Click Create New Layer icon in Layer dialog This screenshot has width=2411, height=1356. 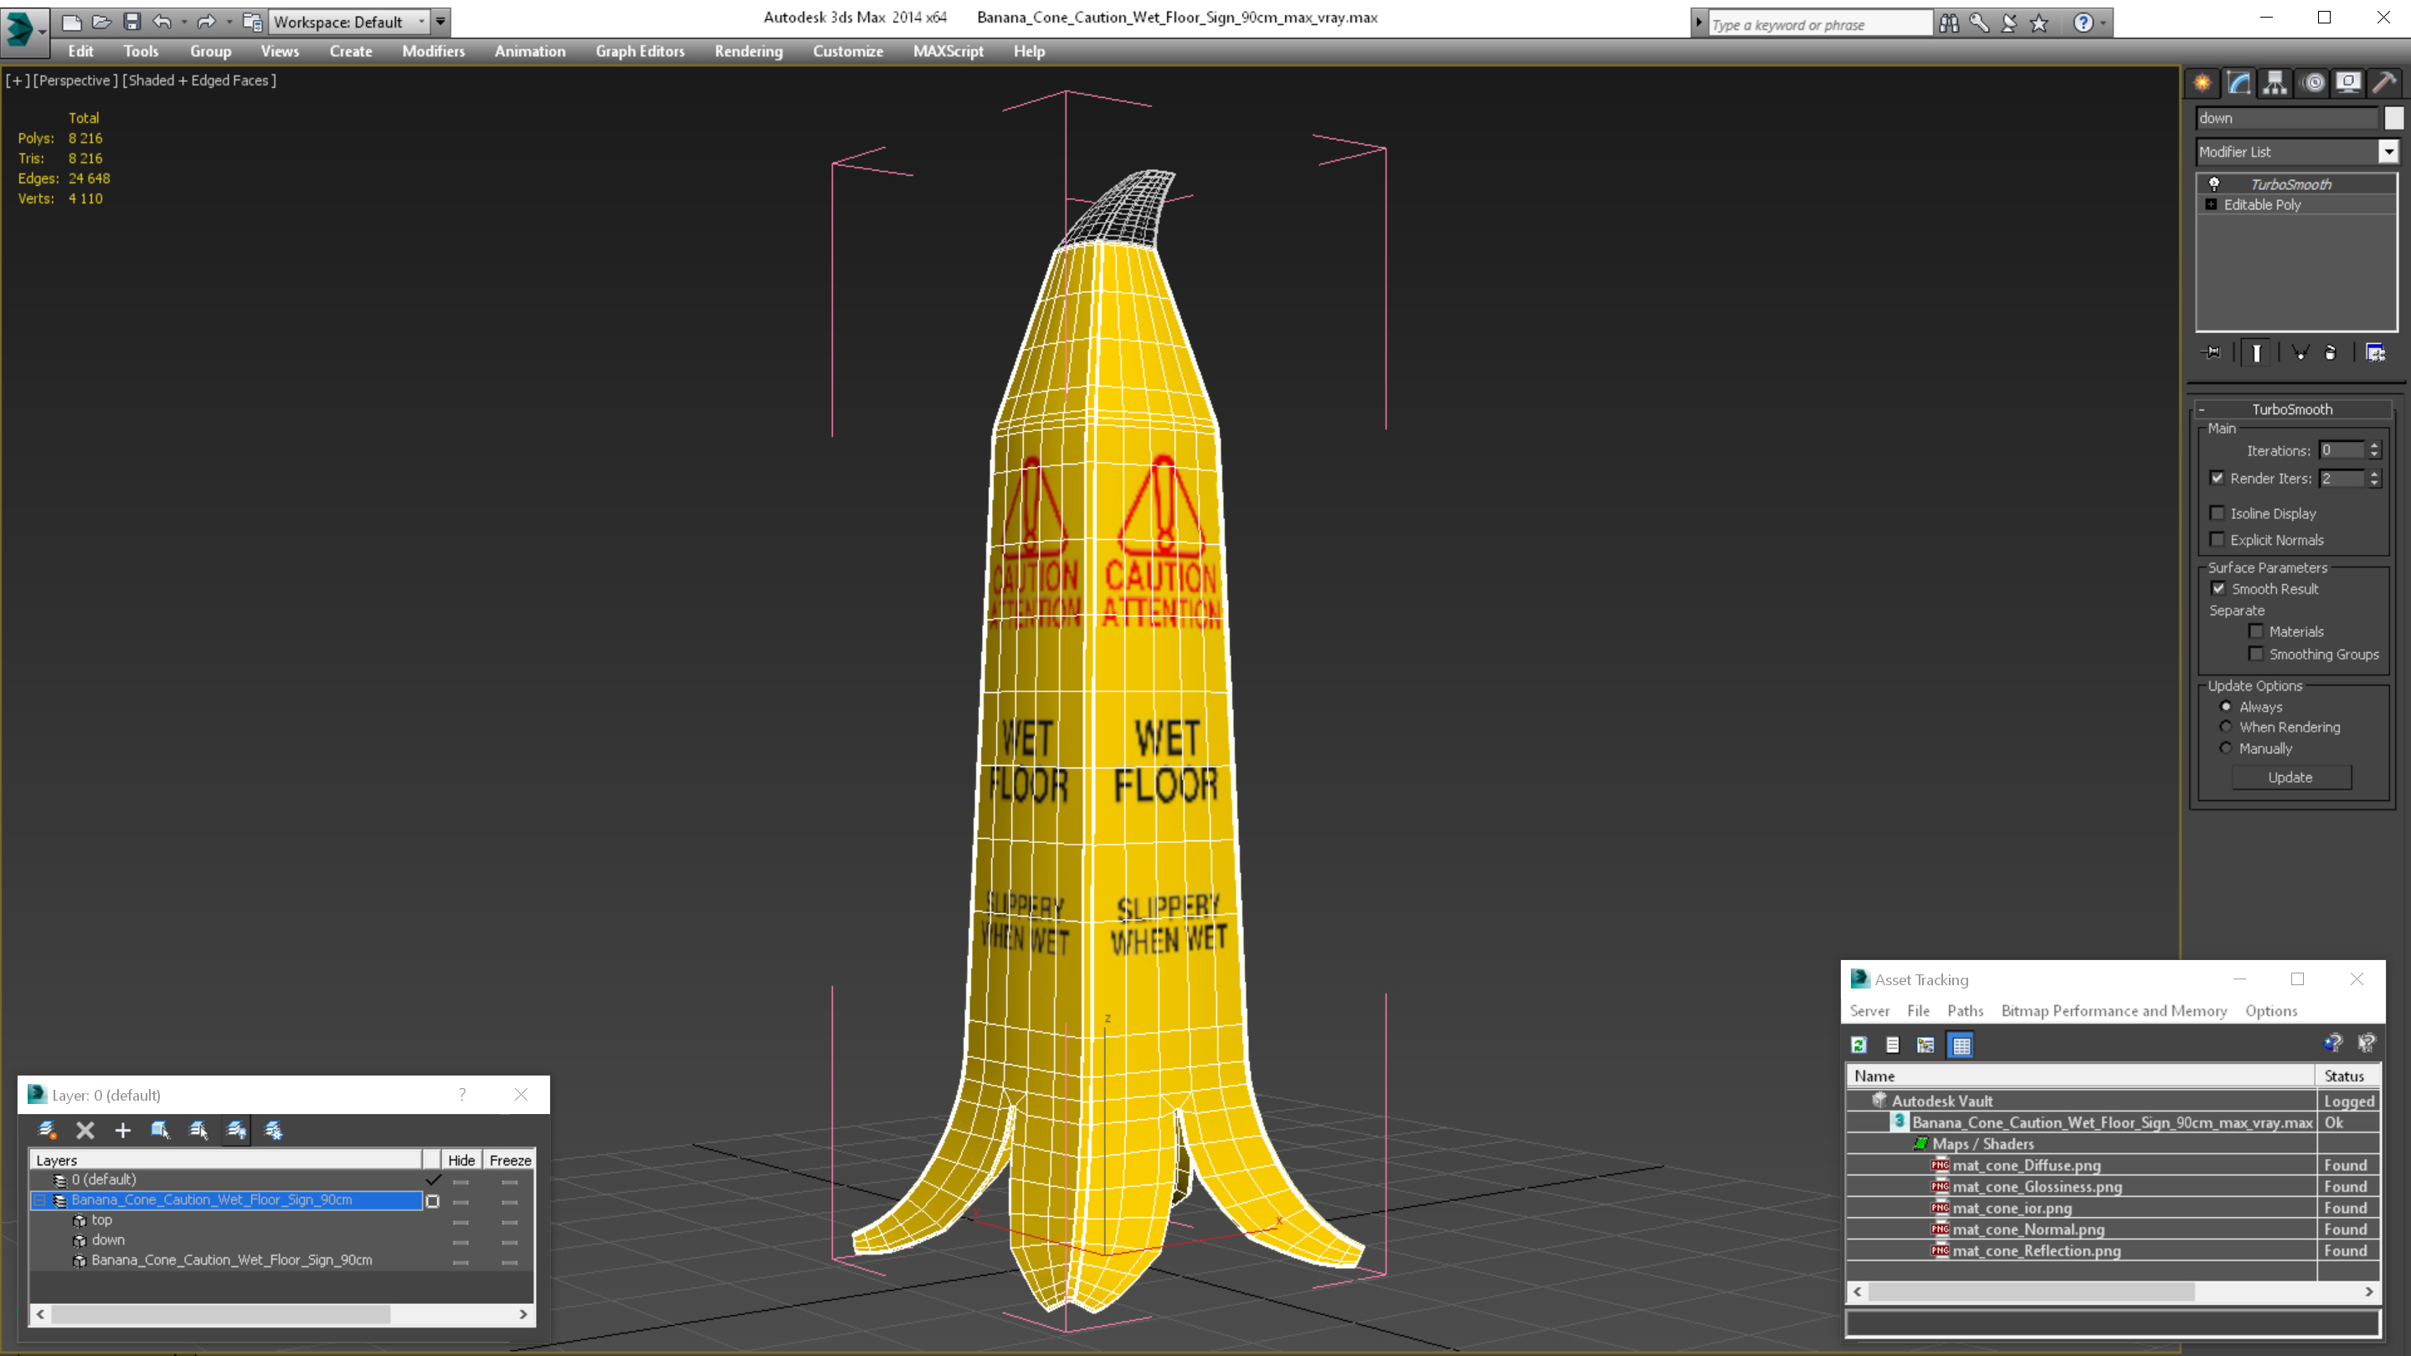tap(47, 1131)
